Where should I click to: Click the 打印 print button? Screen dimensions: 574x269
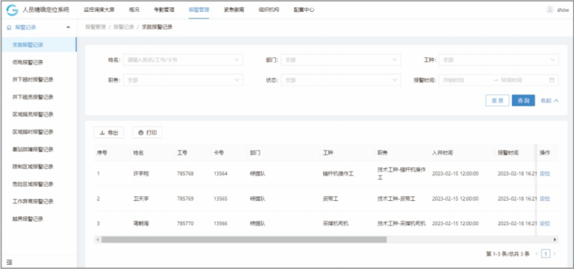pyautogui.click(x=147, y=133)
